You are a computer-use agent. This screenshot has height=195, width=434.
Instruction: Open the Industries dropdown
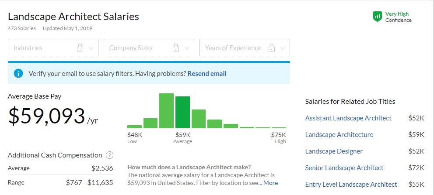tap(53, 48)
